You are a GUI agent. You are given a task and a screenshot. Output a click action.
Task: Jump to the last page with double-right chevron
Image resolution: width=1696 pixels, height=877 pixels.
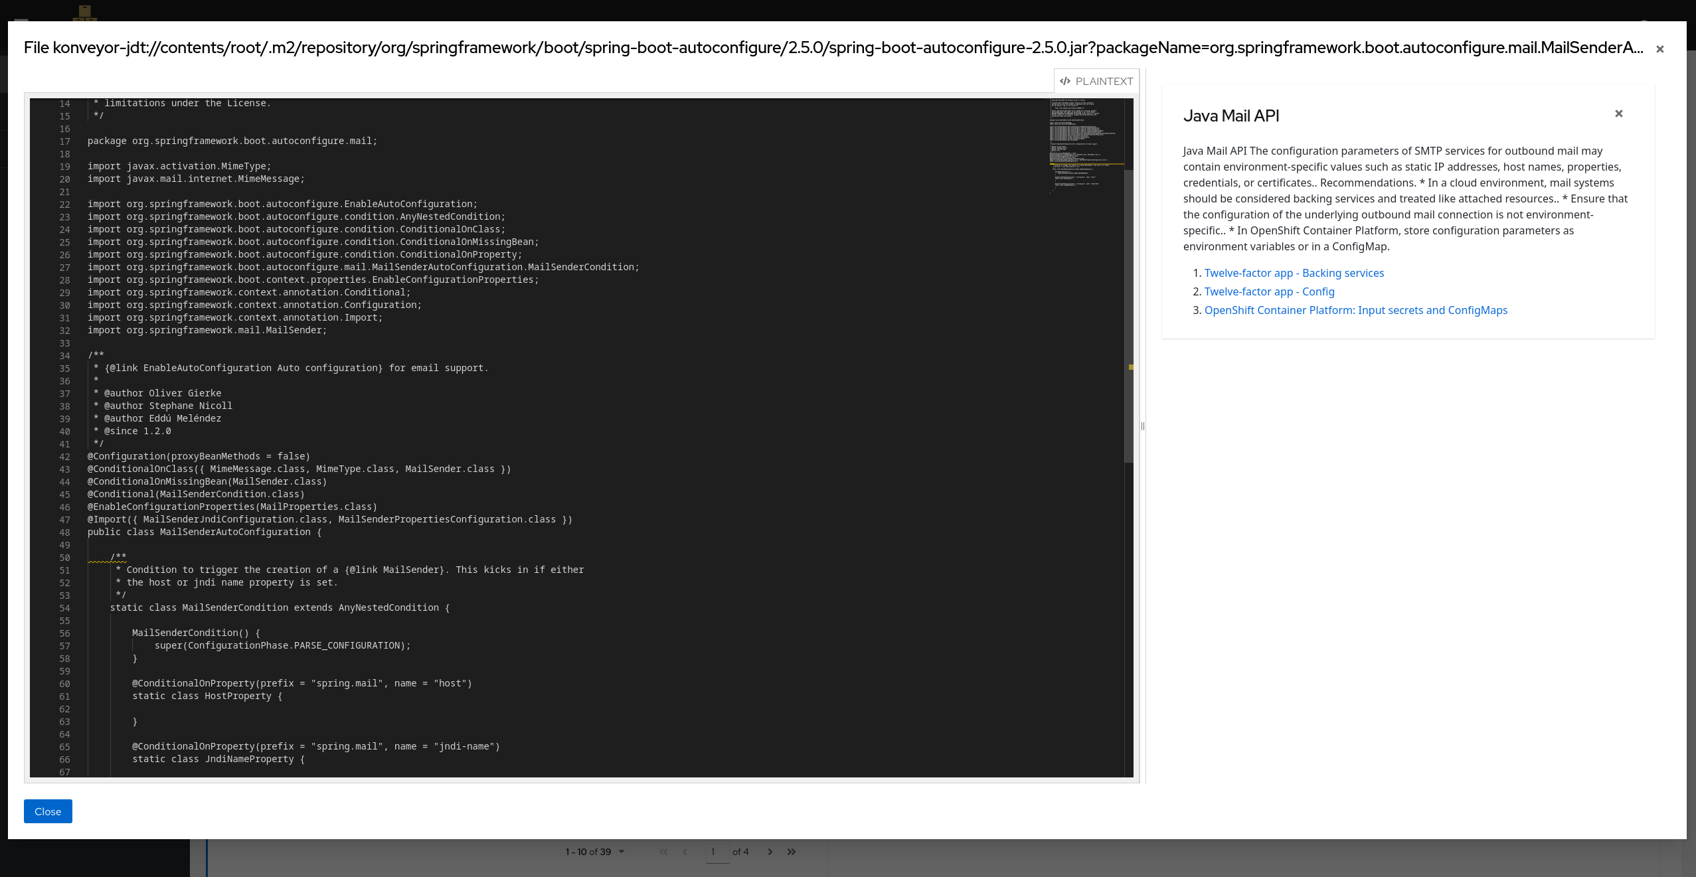(792, 852)
